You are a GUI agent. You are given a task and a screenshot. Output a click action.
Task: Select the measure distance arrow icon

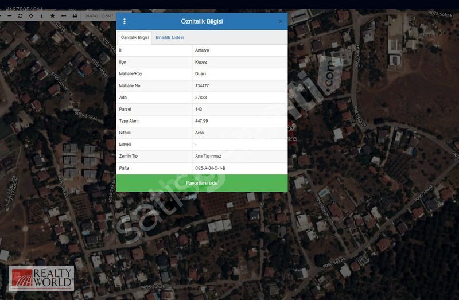pos(63,16)
